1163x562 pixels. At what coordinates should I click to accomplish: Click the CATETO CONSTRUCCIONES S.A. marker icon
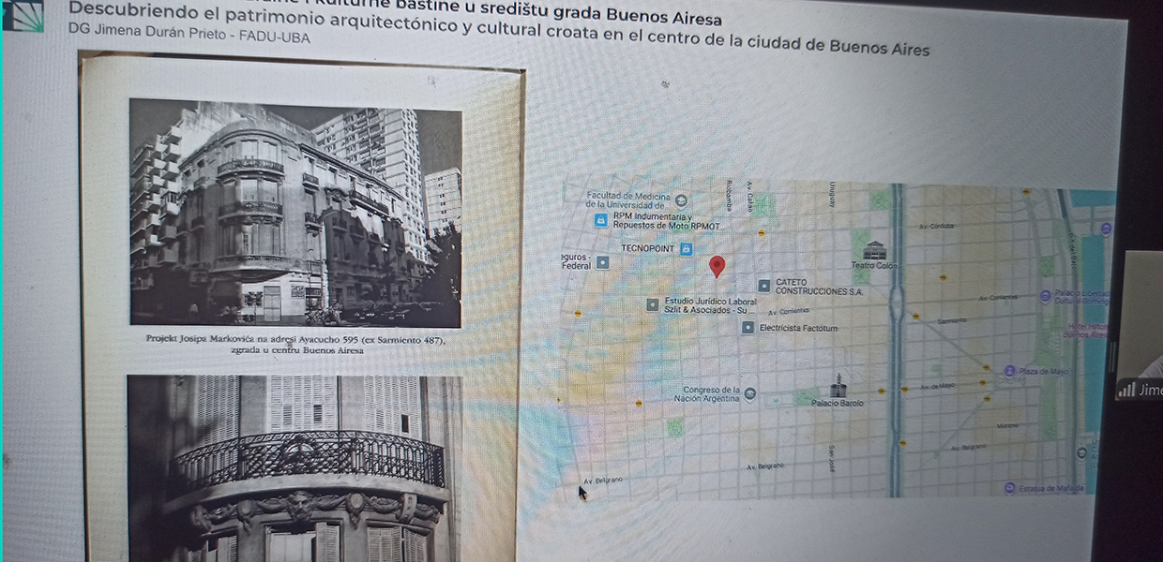(x=764, y=286)
